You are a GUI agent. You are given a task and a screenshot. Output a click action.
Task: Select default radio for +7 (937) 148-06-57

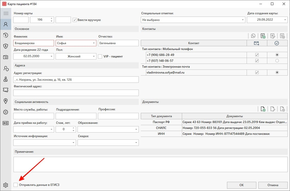277,61
